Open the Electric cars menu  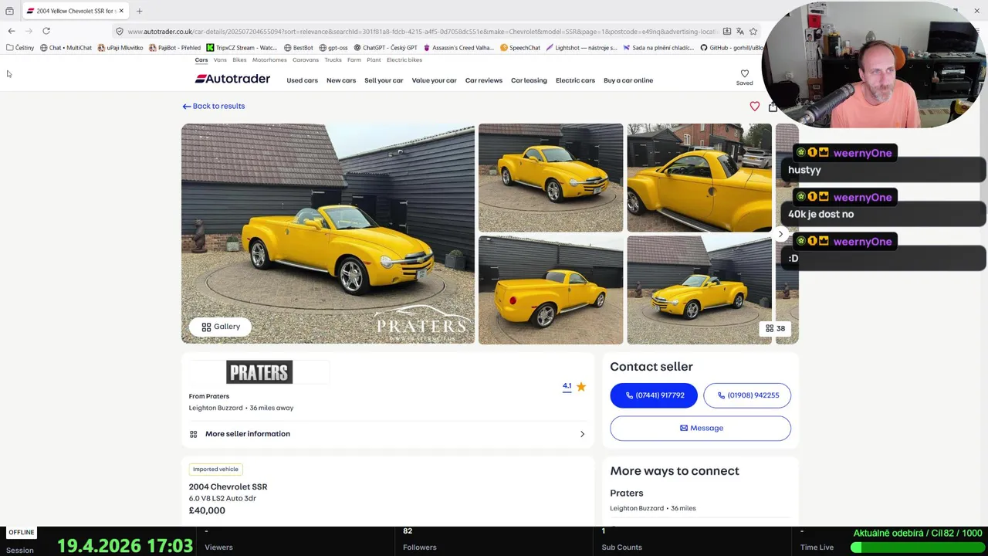[575, 80]
